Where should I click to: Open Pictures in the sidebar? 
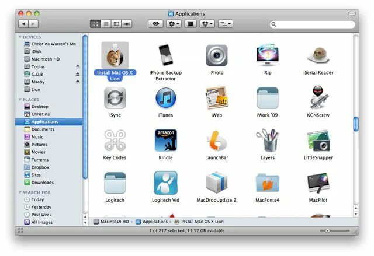(49, 145)
